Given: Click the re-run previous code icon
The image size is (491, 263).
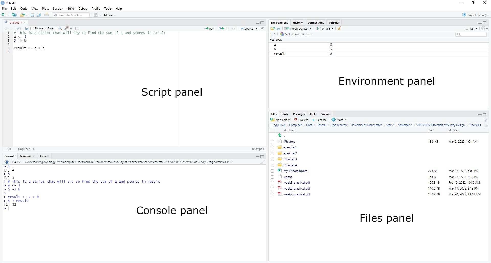Looking at the screenshot, I should click(x=221, y=28).
